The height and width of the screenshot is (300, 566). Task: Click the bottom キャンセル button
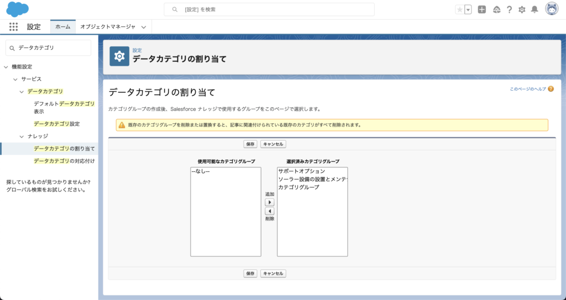273,273
